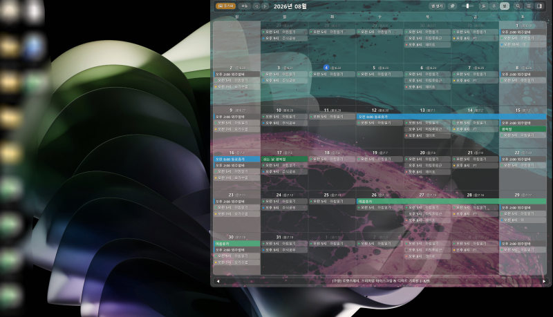Toggle the pin window icon
The height and width of the screenshot is (317, 553).
[x=453, y=6]
